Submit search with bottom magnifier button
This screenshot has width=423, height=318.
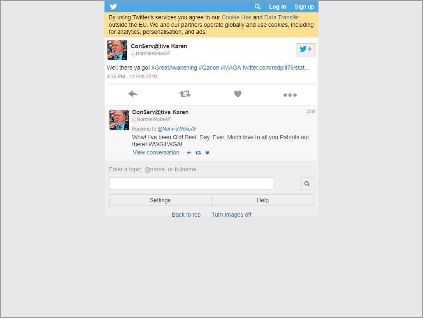pyautogui.click(x=307, y=184)
